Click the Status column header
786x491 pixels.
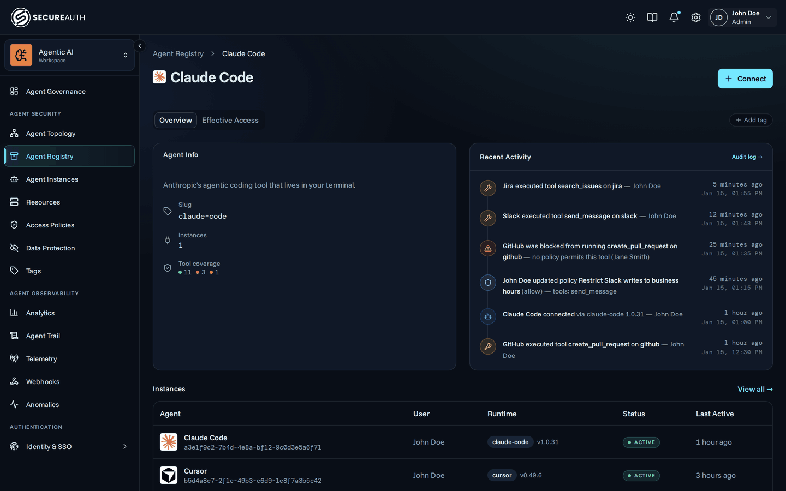click(634, 414)
